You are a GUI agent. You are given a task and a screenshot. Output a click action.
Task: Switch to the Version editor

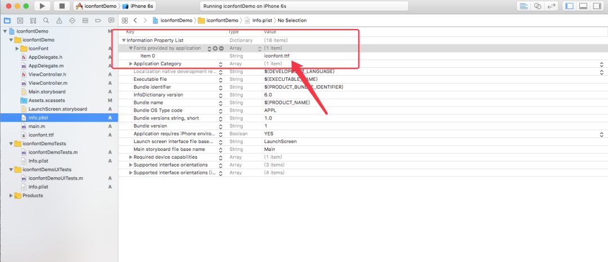coord(551,6)
